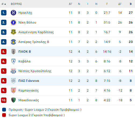The height and width of the screenshot is (118, 135).
Task: Open the ΠΑΣ Γιάννινα team link
Action: [x=29, y=81]
